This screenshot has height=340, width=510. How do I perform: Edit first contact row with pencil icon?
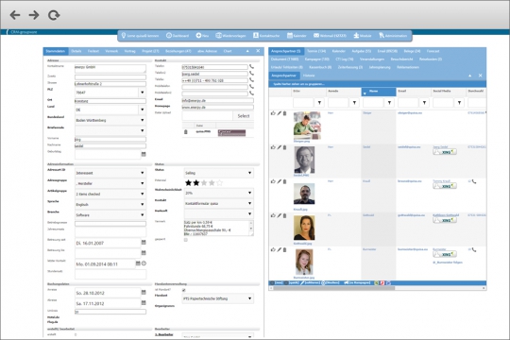point(279,113)
